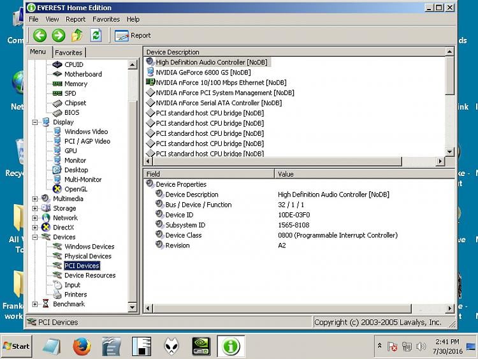Select Physical Devices in tree

(88, 256)
